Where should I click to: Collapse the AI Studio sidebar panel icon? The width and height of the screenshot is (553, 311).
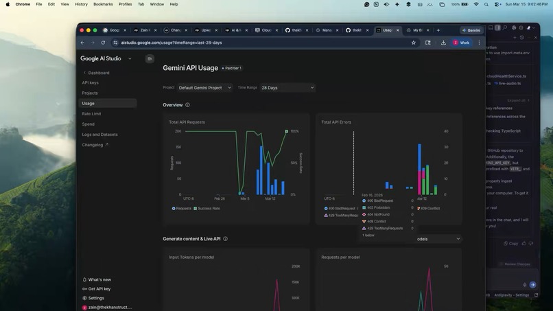(x=150, y=58)
